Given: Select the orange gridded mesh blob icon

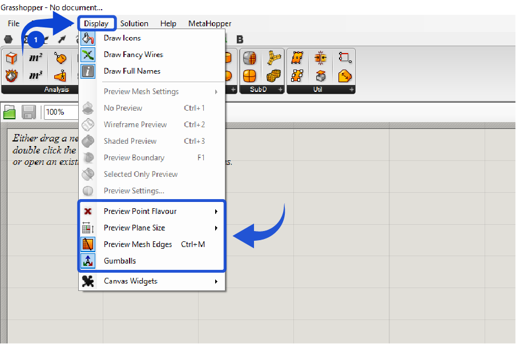Looking at the screenshot, I should point(273,76).
